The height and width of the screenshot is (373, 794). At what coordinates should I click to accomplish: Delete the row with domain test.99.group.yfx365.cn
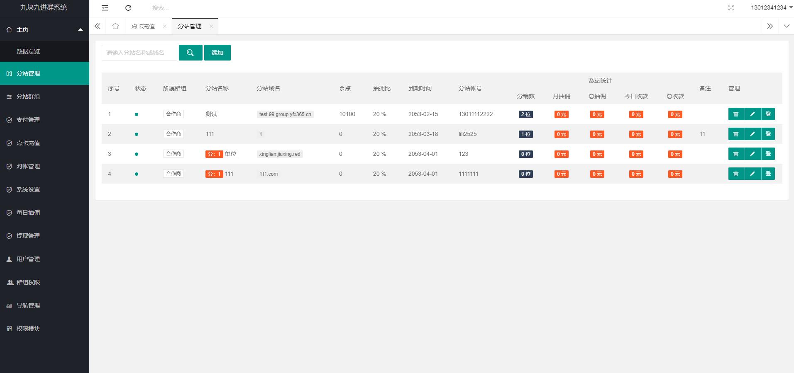(x=736, y=114)
